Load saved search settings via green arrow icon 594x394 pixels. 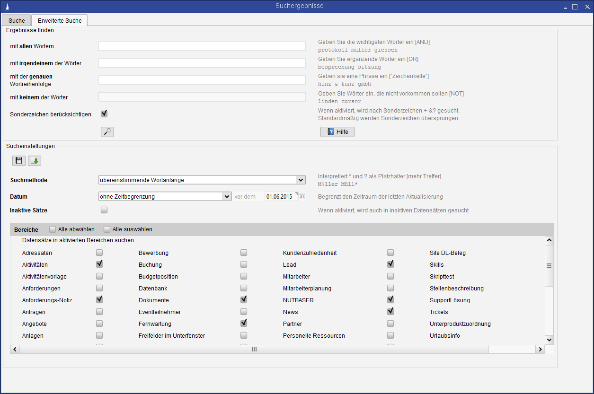click(35, 161)
